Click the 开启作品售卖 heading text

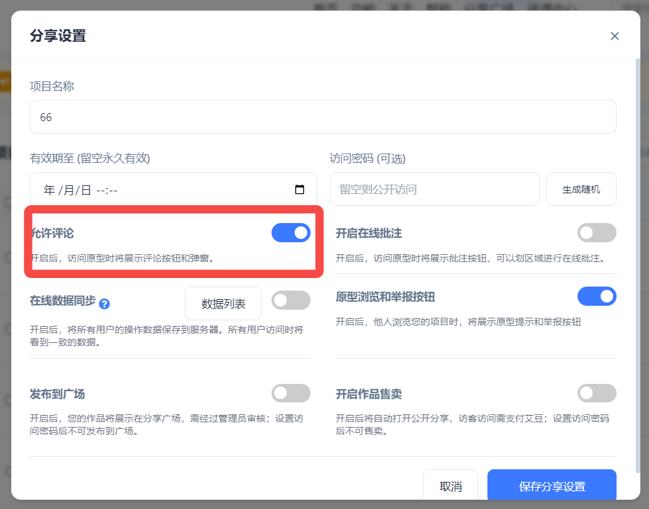click(369, 394)
